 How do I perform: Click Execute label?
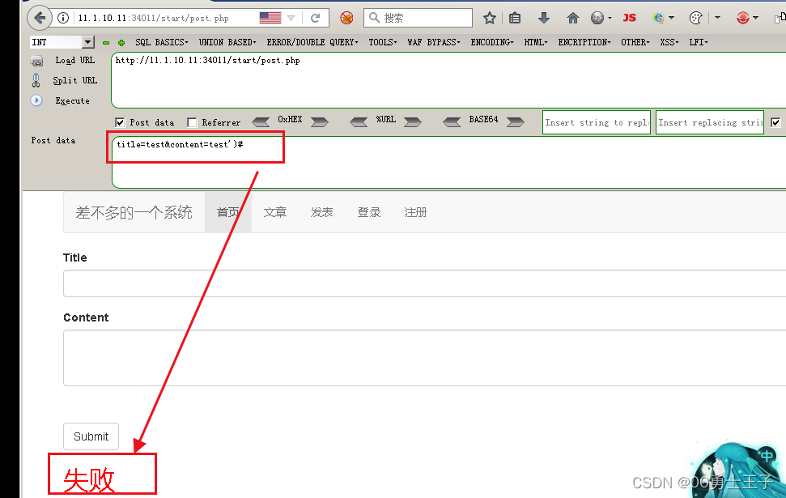72,100
